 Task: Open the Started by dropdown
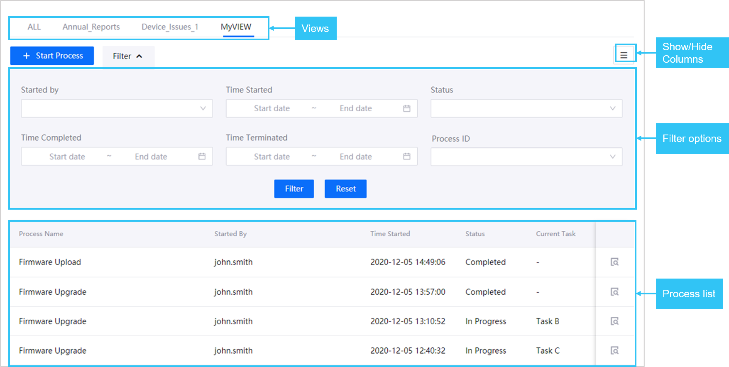[117, 108]
